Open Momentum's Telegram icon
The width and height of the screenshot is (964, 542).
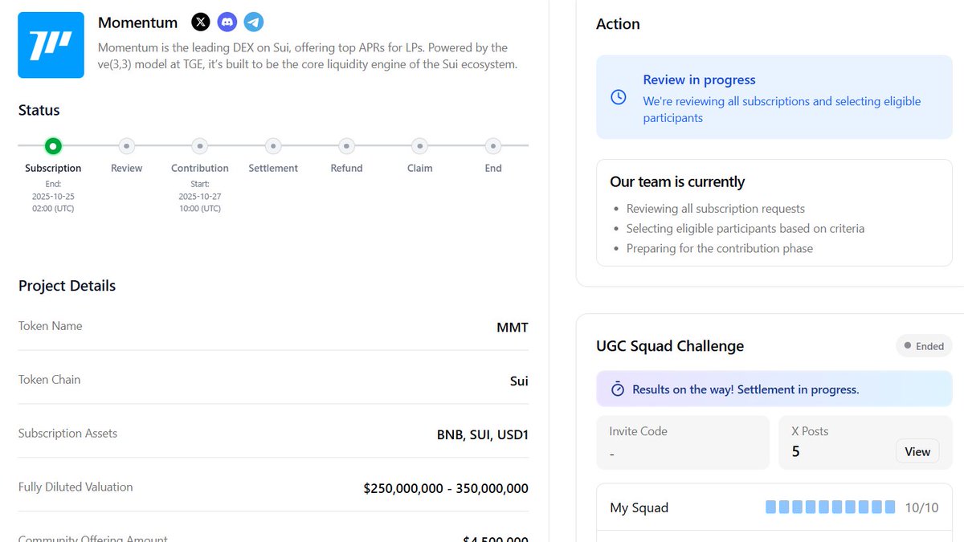coord(254,22)
